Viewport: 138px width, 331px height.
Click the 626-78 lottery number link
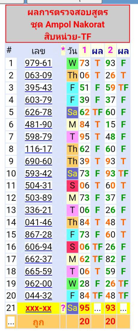38,112
